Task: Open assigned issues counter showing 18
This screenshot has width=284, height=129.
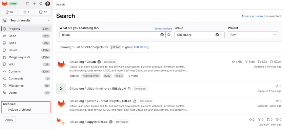Action: click(x=9, y=12)
